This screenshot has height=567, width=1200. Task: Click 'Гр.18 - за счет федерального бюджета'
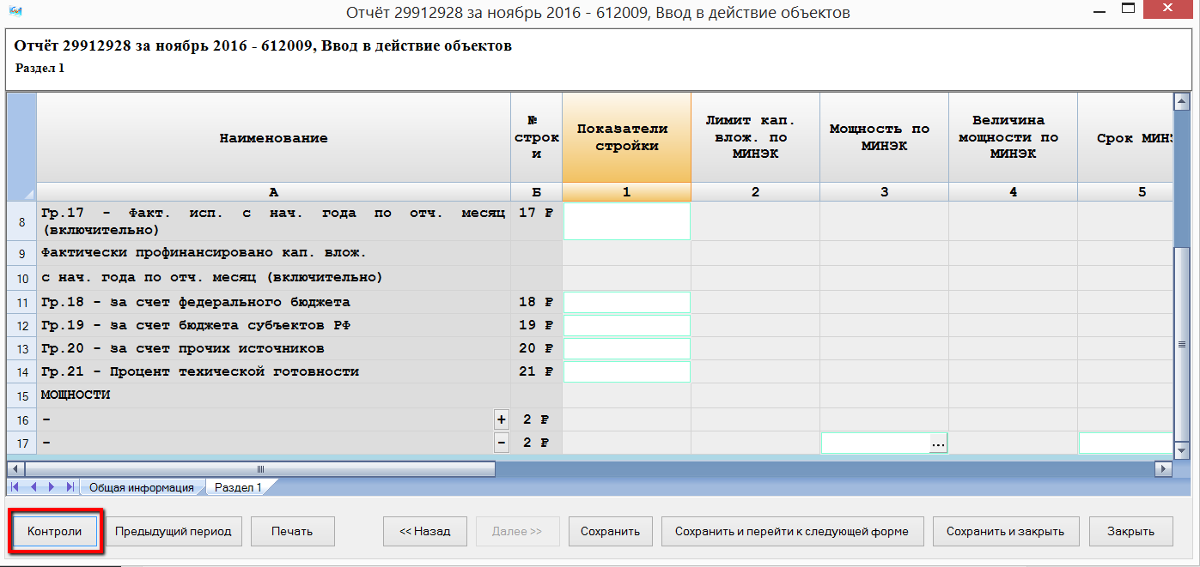(196, 302)
